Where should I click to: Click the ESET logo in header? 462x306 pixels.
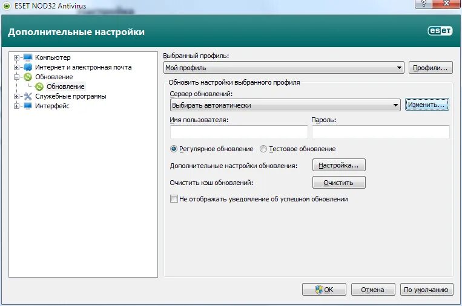point(440,31)
